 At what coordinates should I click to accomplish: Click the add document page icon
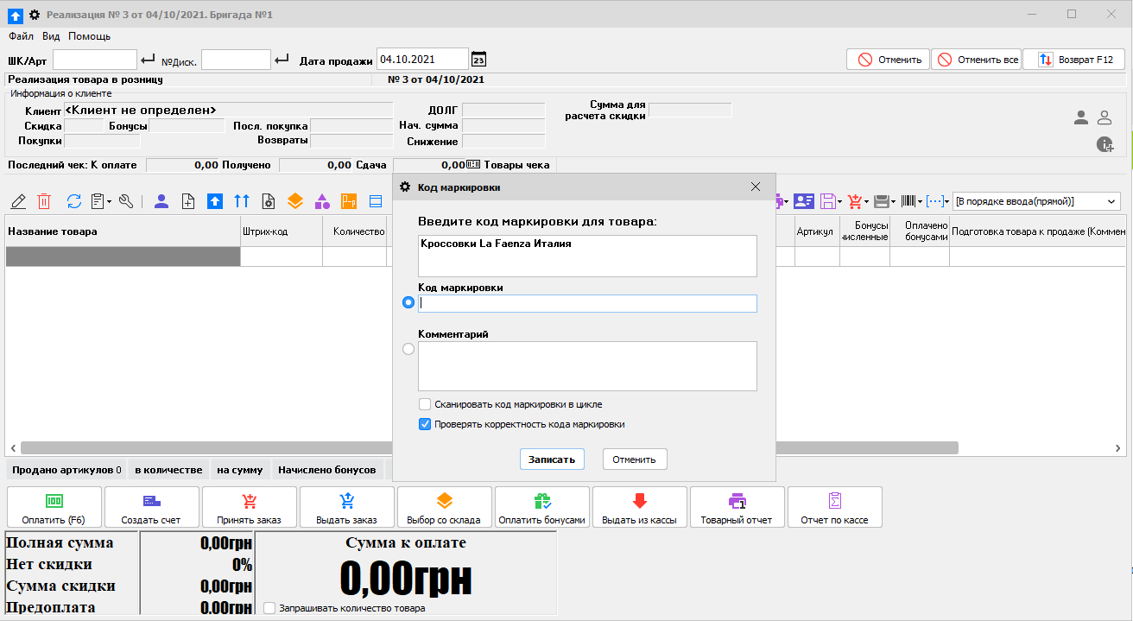188,201
